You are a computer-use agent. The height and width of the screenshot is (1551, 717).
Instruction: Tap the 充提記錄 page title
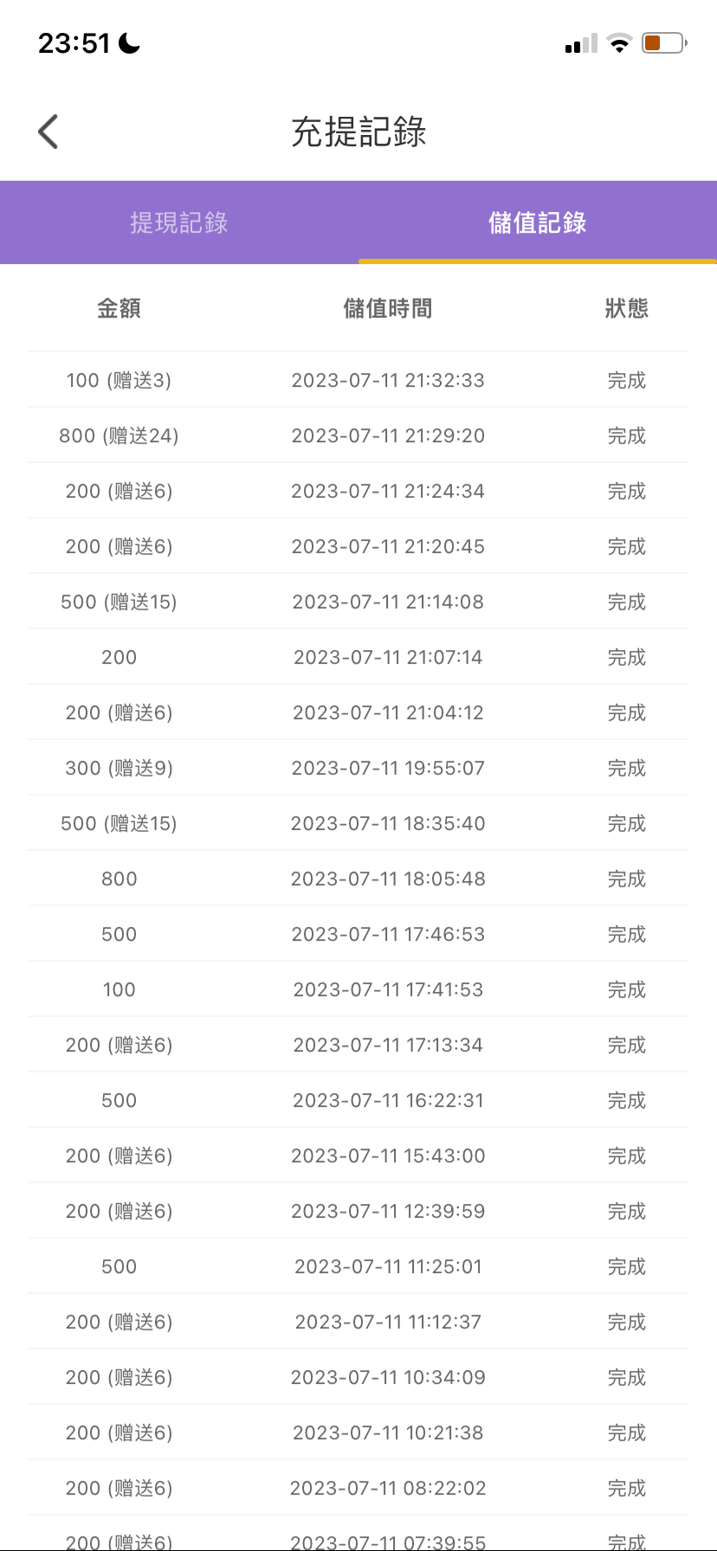pos(358,132)
